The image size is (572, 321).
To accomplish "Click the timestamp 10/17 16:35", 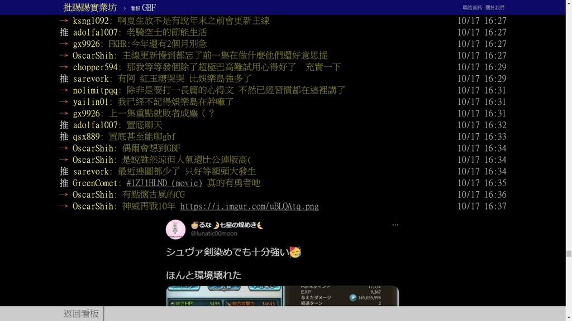I will pyautogui.click(x=482, y=183).
